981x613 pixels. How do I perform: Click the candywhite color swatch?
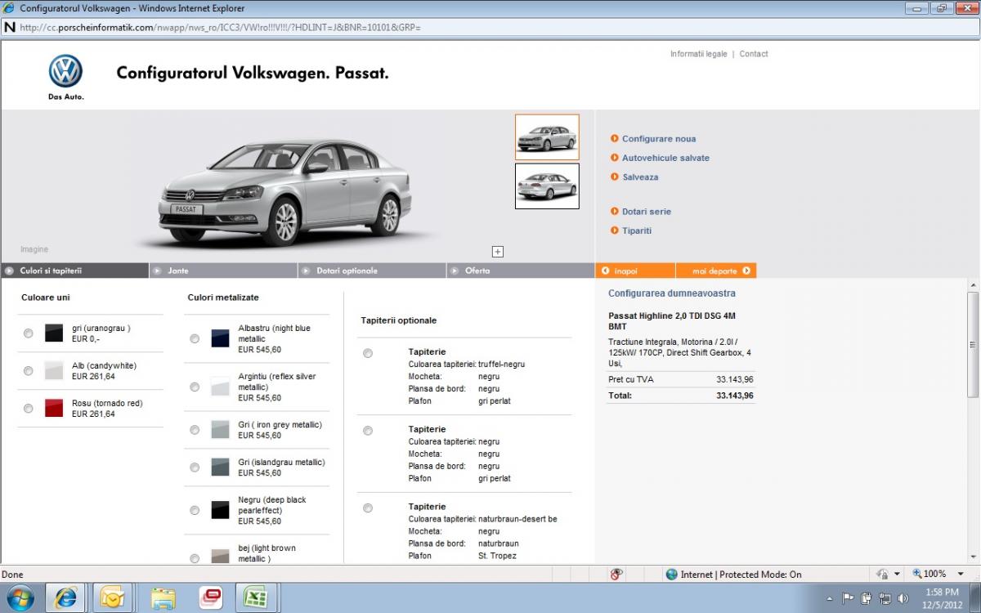click(54, 370)
